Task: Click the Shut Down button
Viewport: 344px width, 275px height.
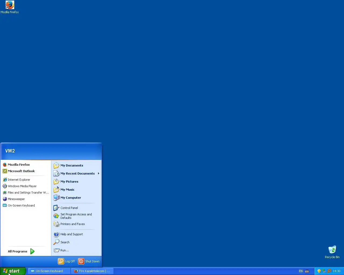Action: tap(89, 261)
